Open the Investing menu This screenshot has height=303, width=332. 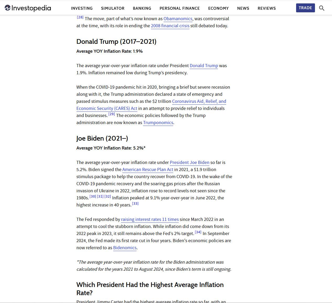pos(82,8)
